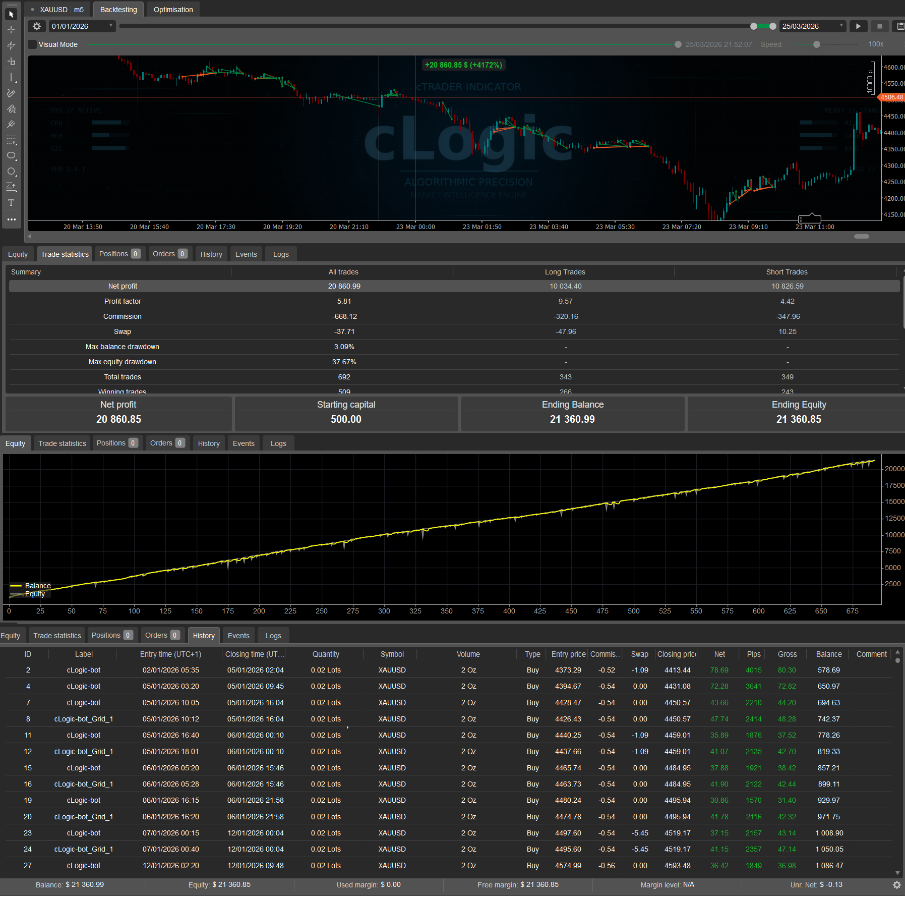
Task: Click the bottom-right settings gear in status bar
Action: (897, 884)
